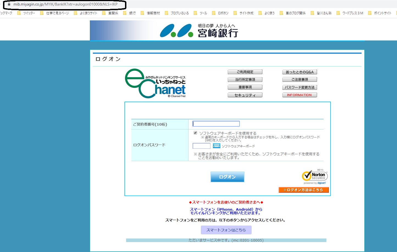Click the browser address bar URL
The image size is (397, 252).
pos(65,4)
